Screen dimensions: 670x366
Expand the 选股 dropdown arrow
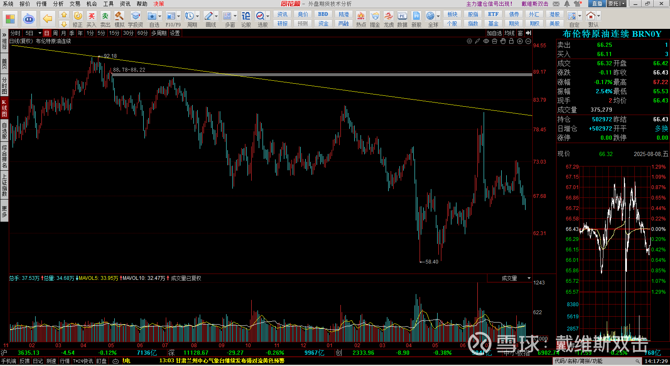click(268, 16)
